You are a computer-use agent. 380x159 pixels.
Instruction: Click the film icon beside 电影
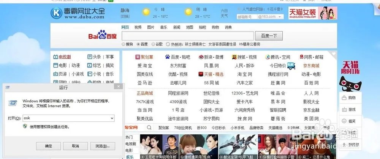point(55,65)
